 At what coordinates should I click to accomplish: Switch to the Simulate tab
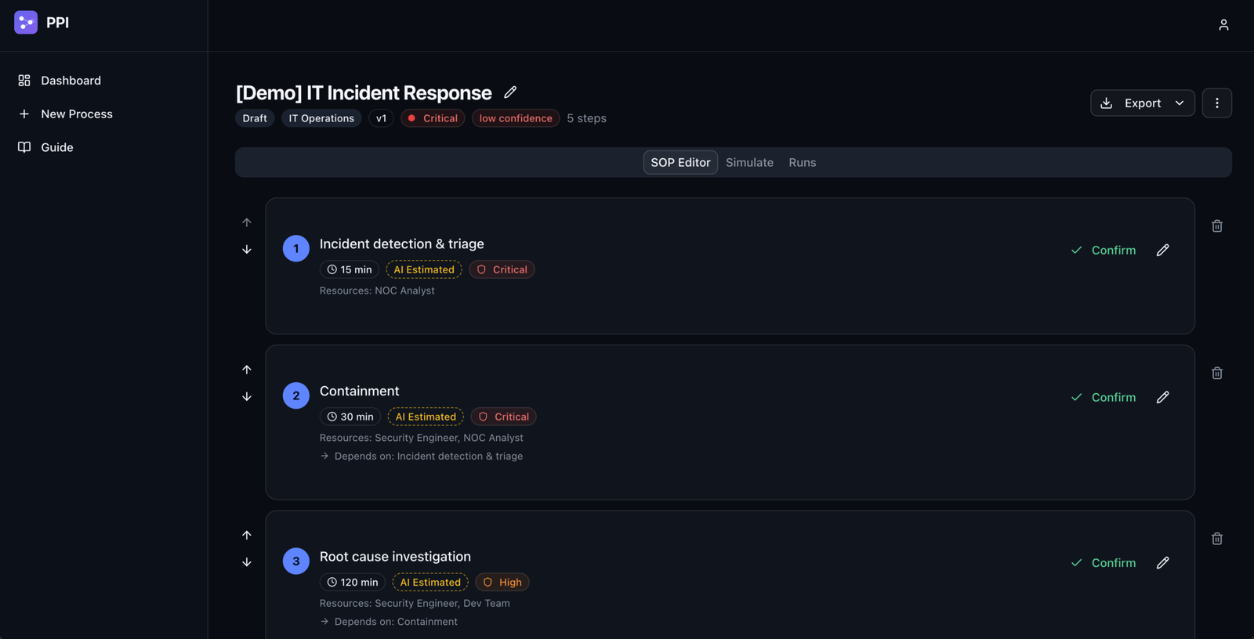(749, 163)
